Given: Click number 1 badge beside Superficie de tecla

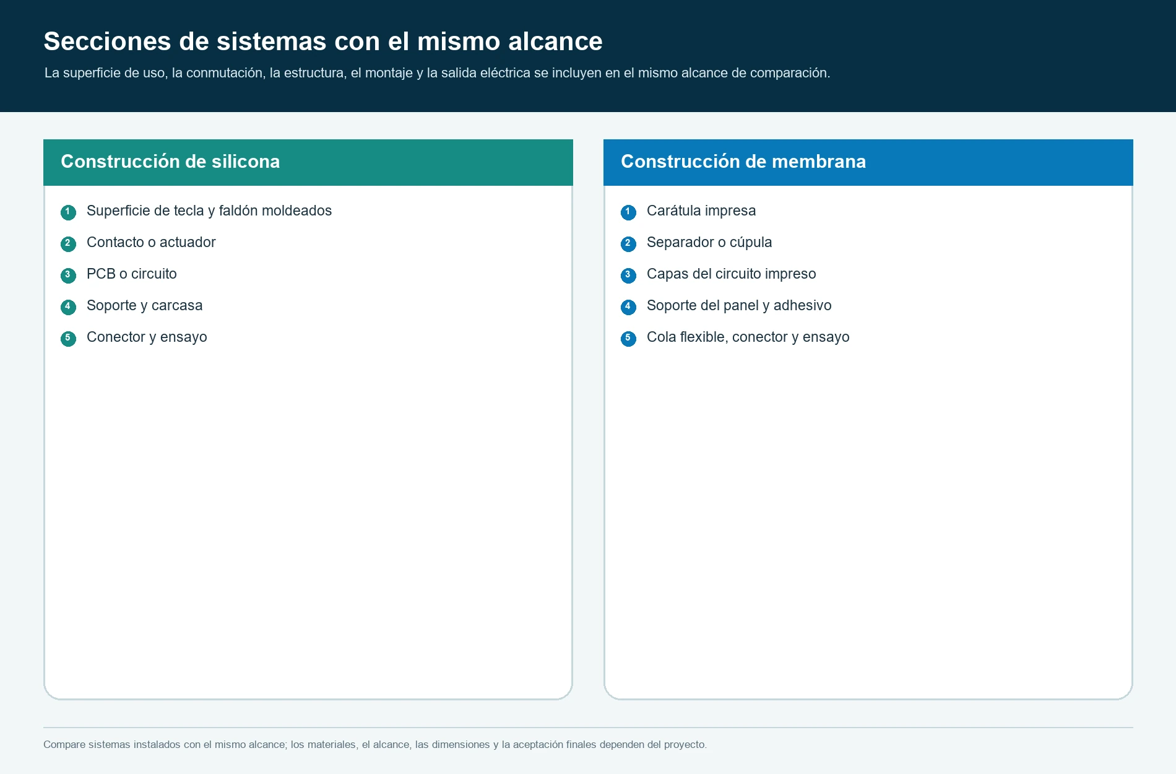Looking at the screenshot, I should [68, 212].
